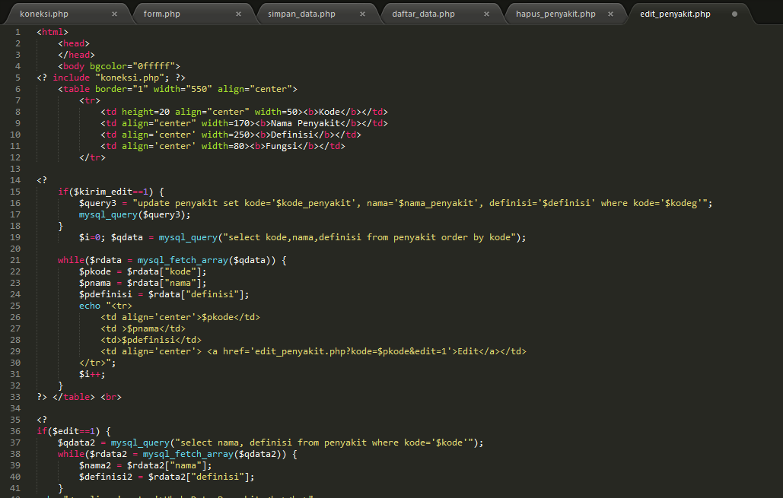Close the hapus_penyakit.php tab
Image resolution: width=783 pixels, height=498 pixels.
coord(610,13)
